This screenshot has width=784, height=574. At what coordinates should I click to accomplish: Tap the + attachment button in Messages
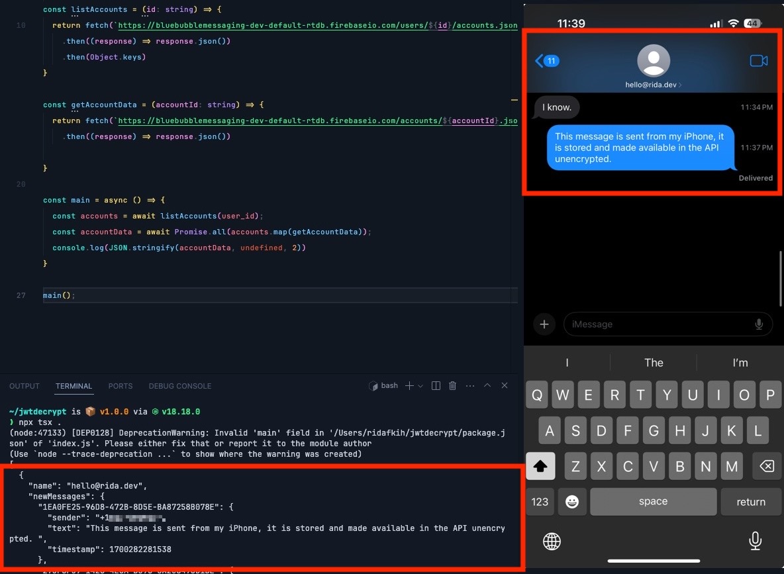pyautogui.click(x=544, y=324)
